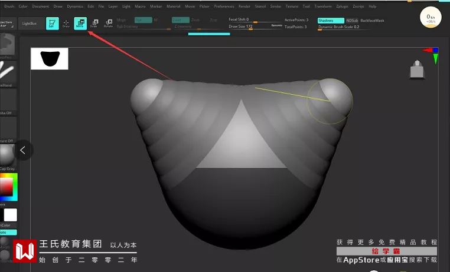Viewport: 450px width, 272px height.
Task: Open the Macro menu
Action: 140,6
